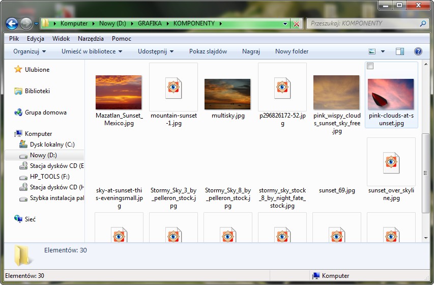Start Pokaz slajdów
Image resolution: width=434 pixels, height=285 pixels.
tap(208, 51)
